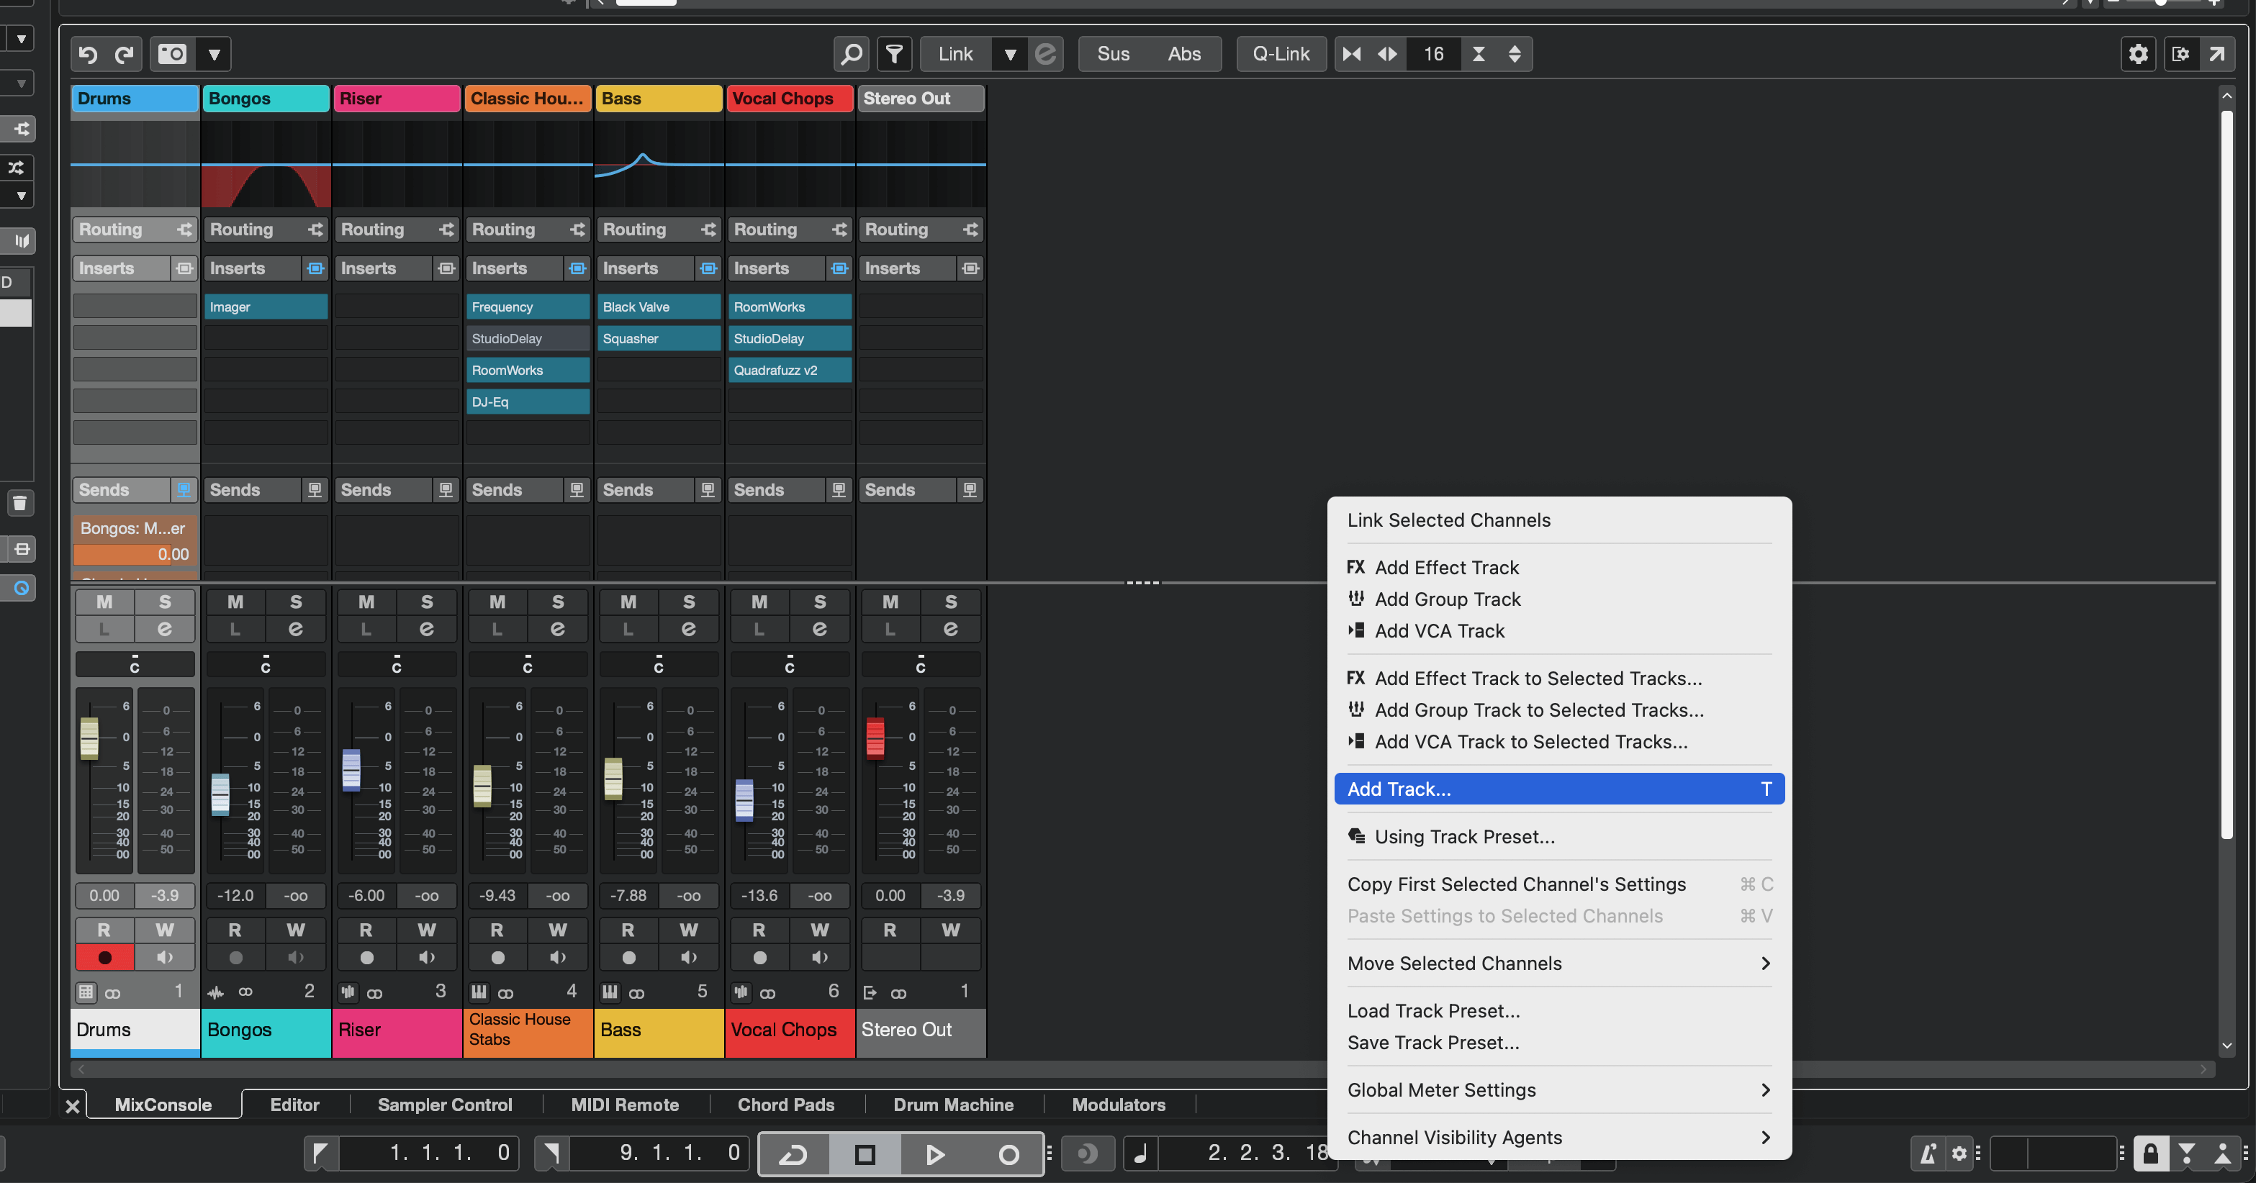Expand Global Meter Settings submenu
The image size is (2256, 1183).
pyautogui.click(x=1560, y=1090)
